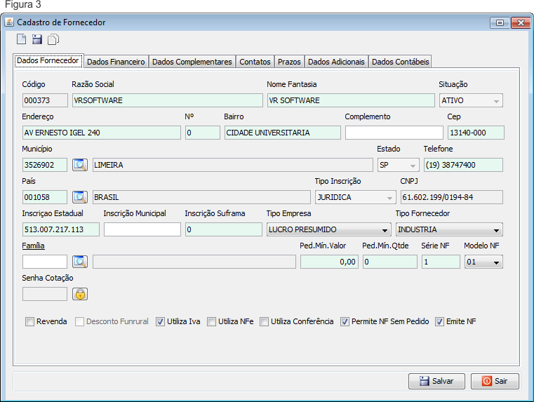
Task: Click the CNPJ field
Action: point(452,197)
